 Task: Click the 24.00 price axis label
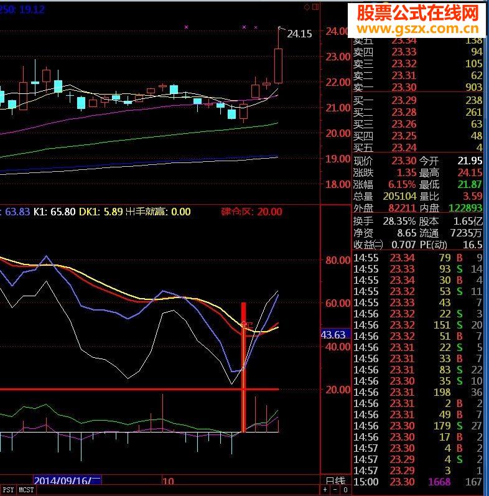(337, 31)
